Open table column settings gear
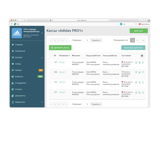The width and height of the screenshot is (160, 141). pyautogui.click(x=142, y=56)
